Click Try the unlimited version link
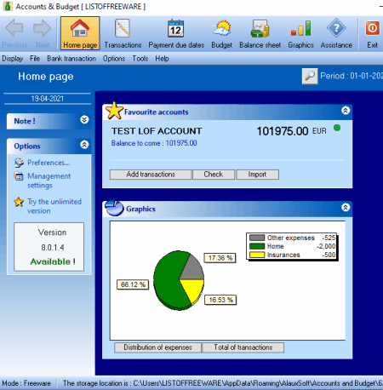 coord(54,206)
